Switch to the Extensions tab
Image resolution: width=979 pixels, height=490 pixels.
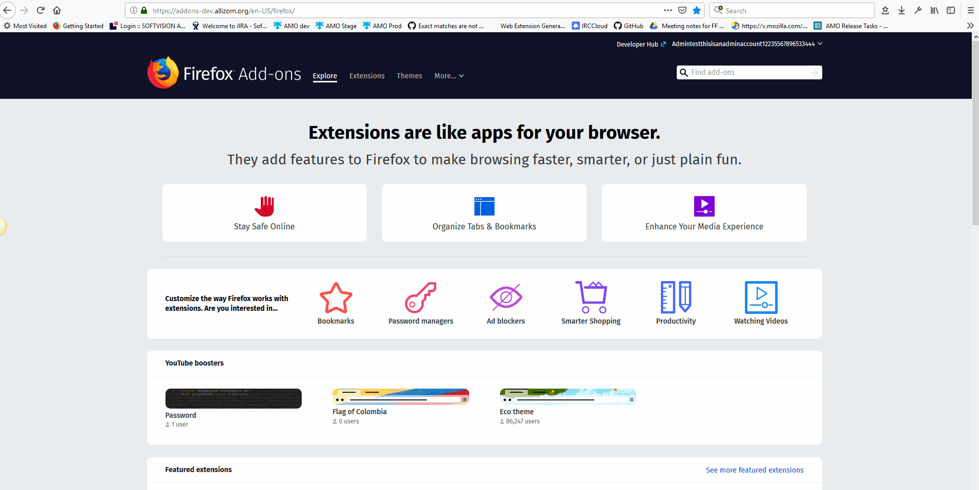[367, 76]
